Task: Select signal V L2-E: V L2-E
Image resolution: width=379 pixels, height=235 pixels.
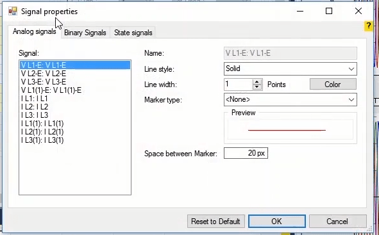Action: click(x=75, y=74)
